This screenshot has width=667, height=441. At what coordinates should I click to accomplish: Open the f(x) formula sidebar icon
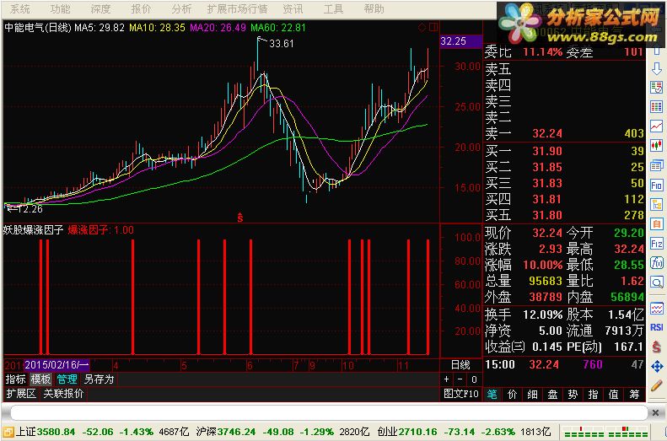[x=656, y=263]
